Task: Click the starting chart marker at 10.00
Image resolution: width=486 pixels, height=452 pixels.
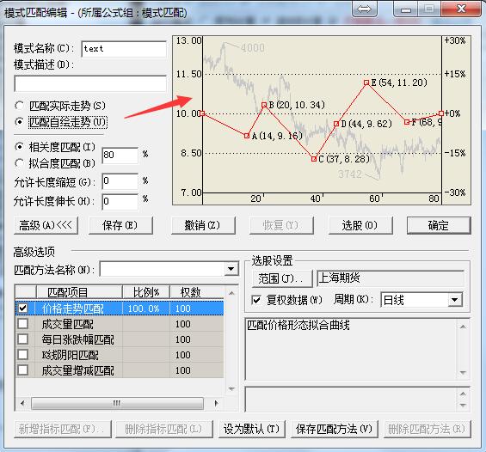Action: click(202, 113)
